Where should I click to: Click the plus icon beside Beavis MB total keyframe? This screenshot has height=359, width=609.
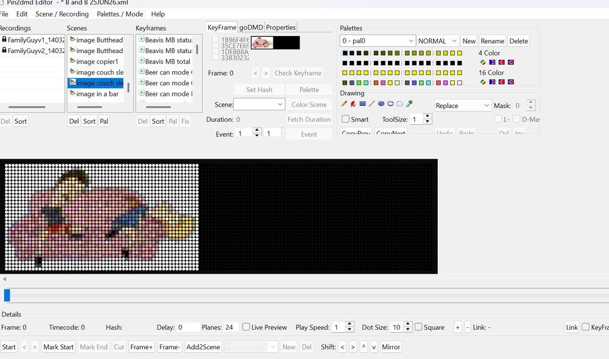point(141,61)
